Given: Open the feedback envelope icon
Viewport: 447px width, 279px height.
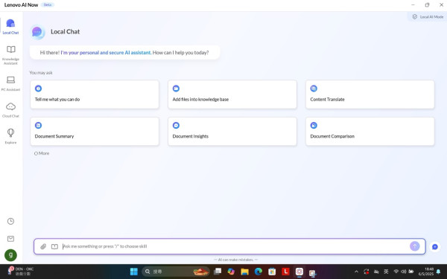Looking at the screenshot, I should point(10,239).
